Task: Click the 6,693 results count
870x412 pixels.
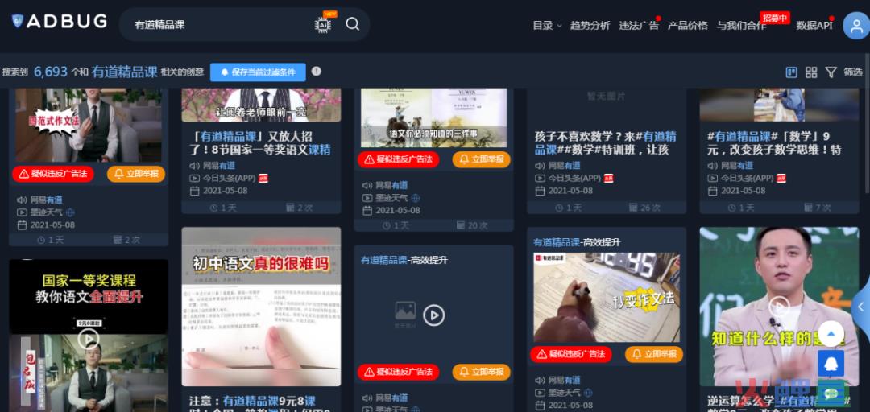Action: [51, 72]
